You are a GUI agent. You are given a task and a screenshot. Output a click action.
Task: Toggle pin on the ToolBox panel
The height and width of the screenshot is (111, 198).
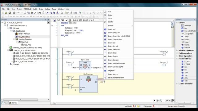(195, 20)
